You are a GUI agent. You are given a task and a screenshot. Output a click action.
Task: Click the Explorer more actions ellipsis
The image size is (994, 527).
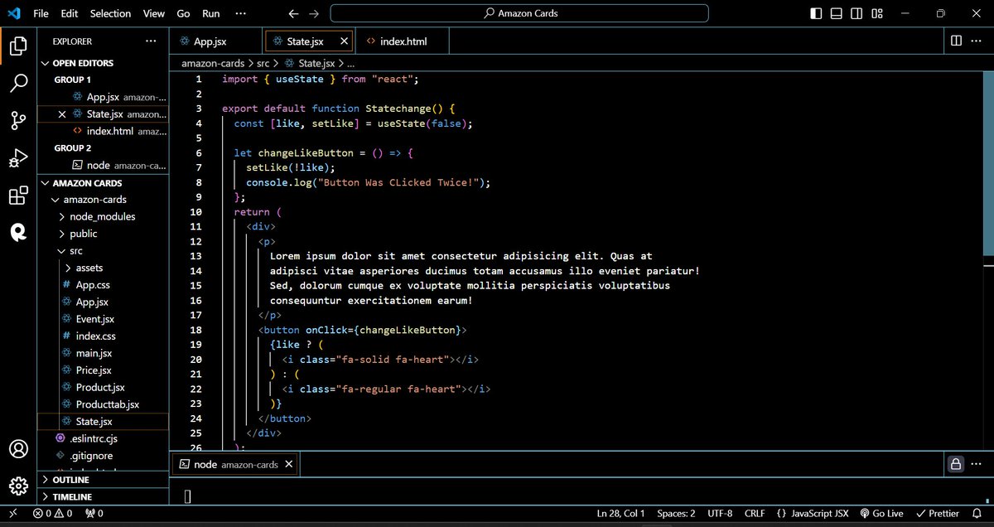[151, 41]
